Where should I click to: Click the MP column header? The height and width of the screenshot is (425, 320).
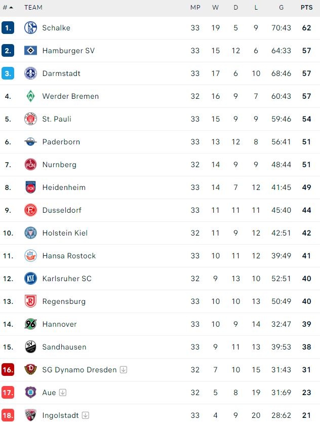pyautogui.click(x=194, y=8)
